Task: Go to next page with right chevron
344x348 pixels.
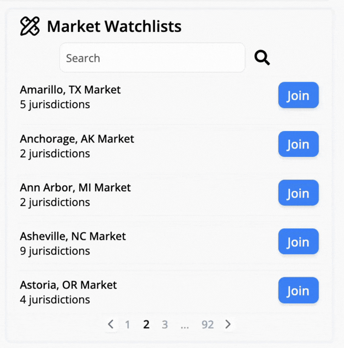Action: pos(228,324)
